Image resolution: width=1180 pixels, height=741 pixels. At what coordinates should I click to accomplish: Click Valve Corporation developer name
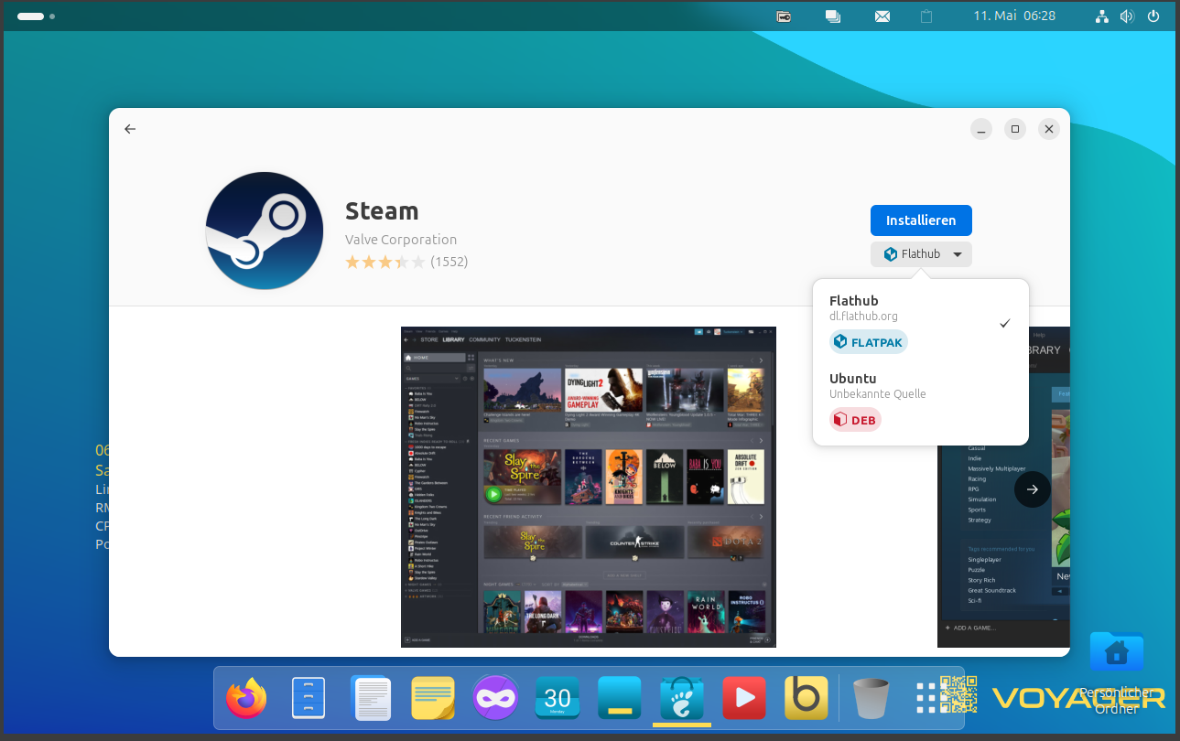[x=401, y=240]
